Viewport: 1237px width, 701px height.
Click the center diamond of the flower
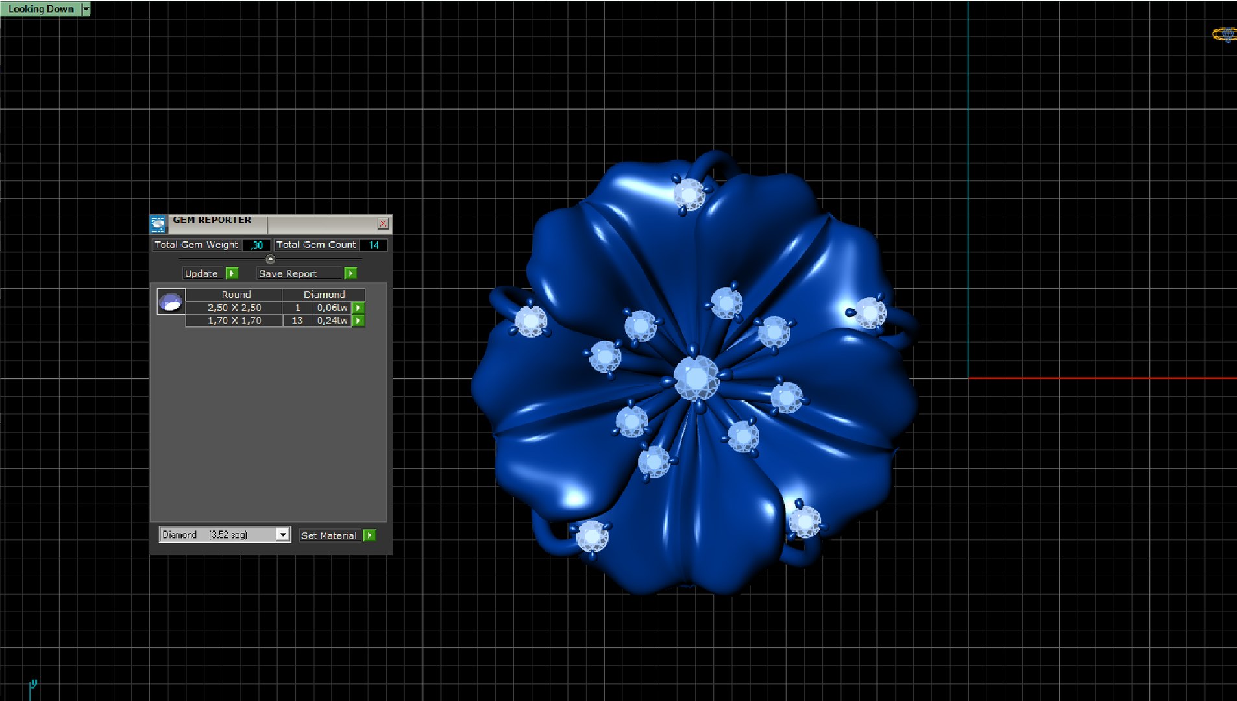tap(696, 378)
